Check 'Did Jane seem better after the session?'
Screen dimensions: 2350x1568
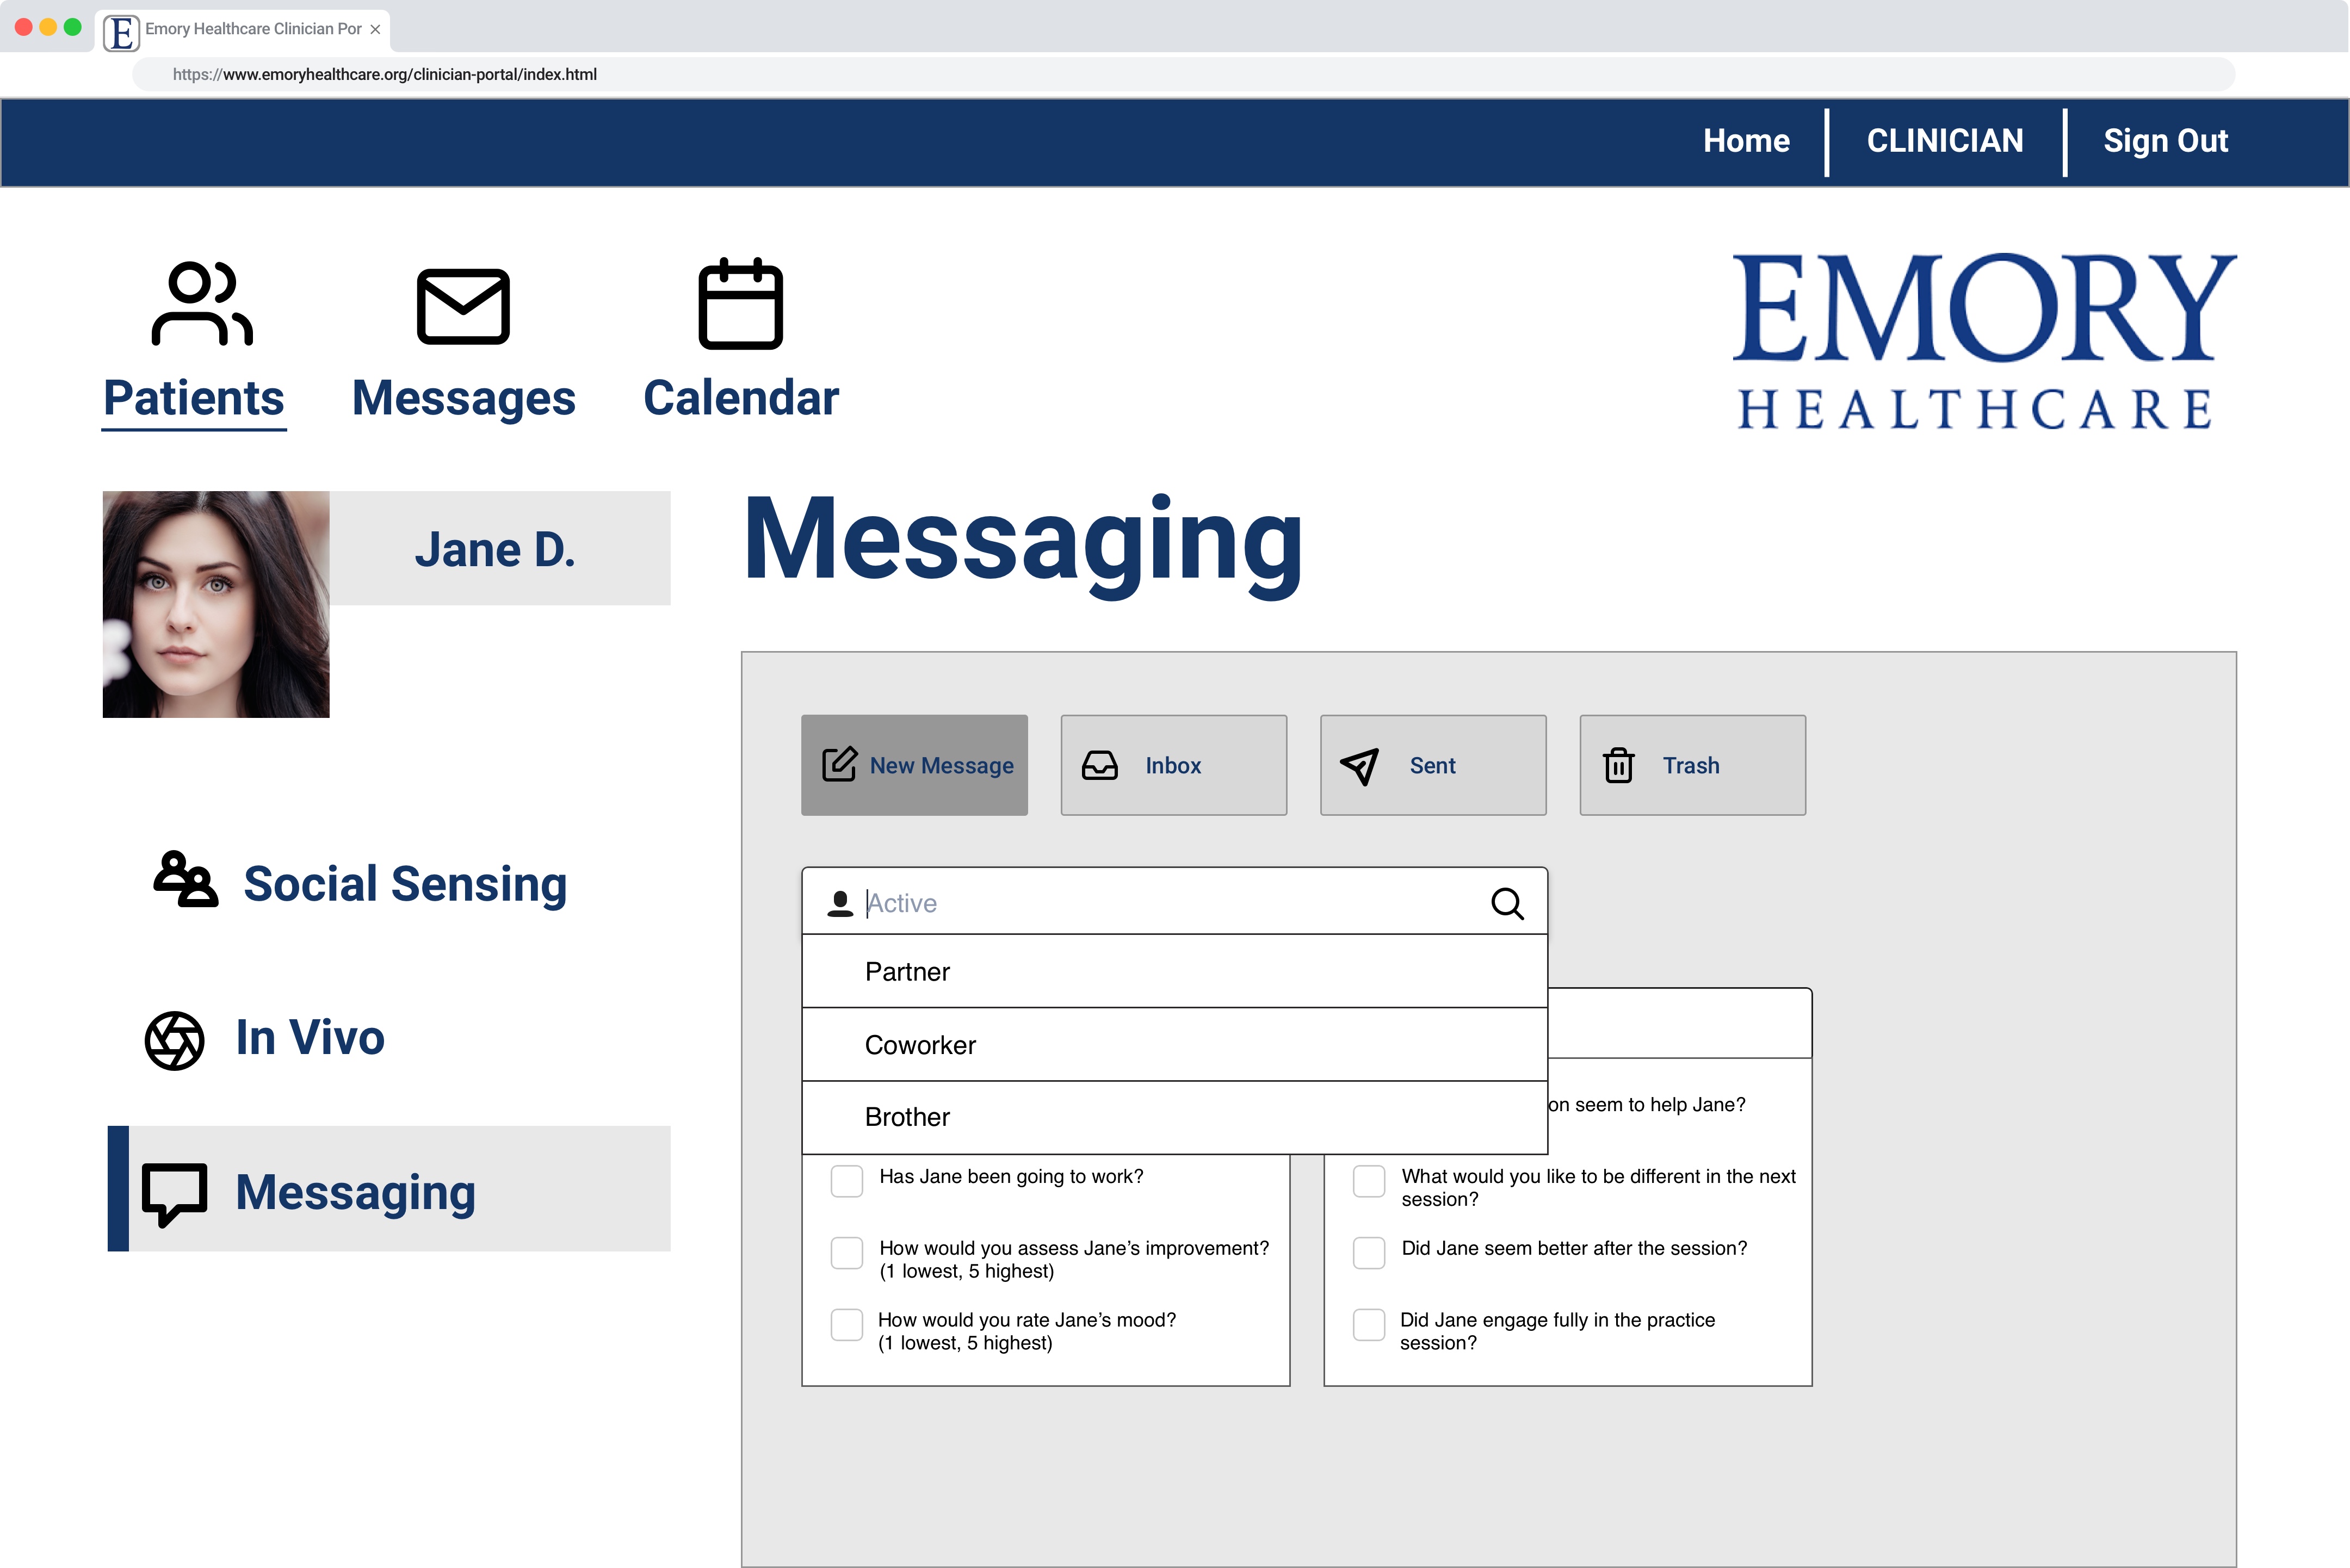point(1369,1252)
